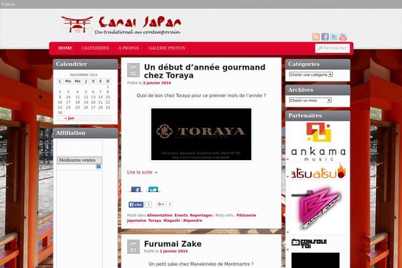
Task: Open the A PROPOS menu item
Action: click(x=129, y=48)
